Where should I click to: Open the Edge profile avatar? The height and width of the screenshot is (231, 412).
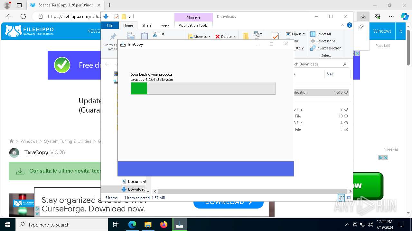point(7,5)
